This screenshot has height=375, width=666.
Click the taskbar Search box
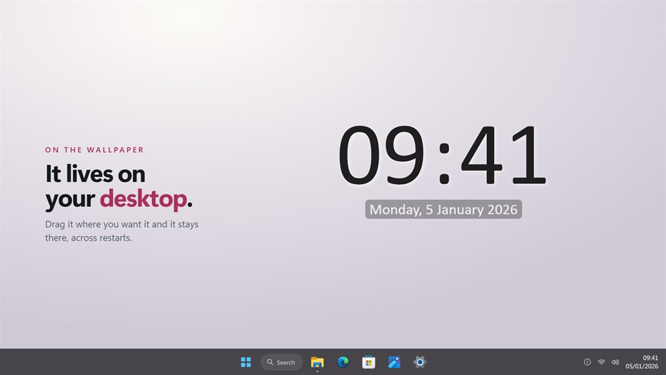[x=281, y=362]
